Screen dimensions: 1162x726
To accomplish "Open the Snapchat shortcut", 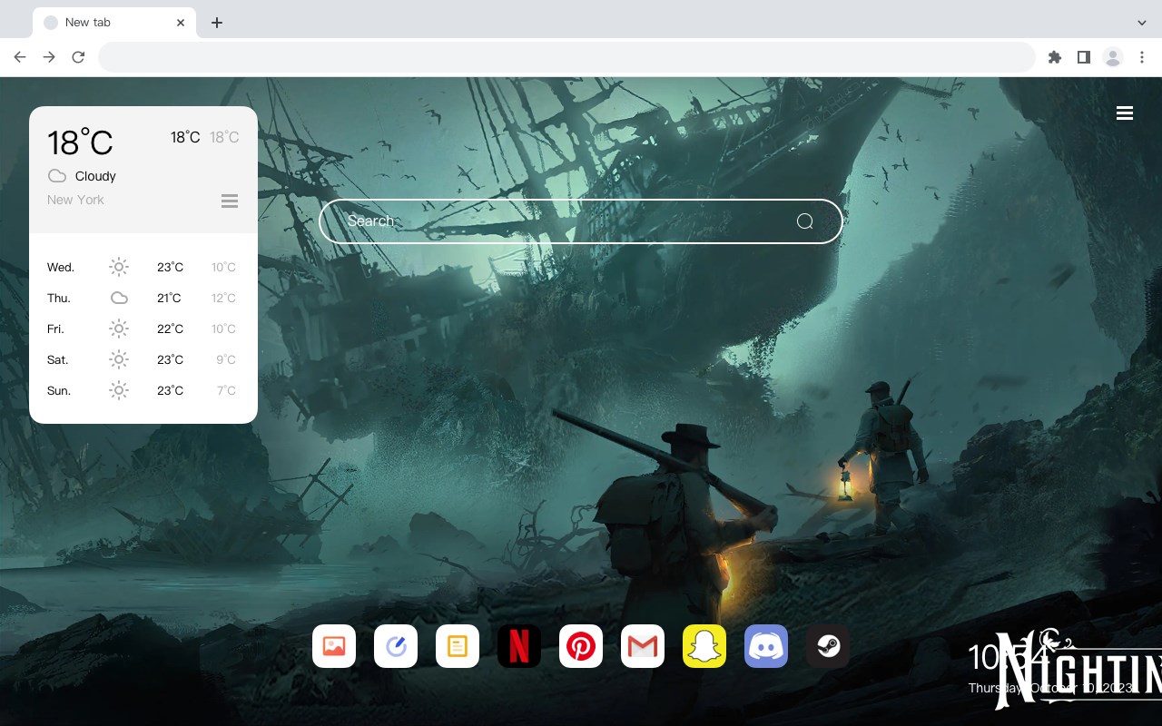I will [x=704, y=646].
